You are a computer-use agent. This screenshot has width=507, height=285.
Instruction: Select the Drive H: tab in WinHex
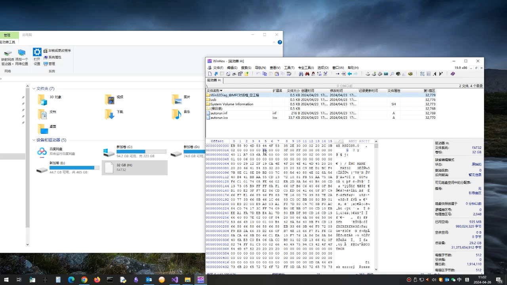click(214, 80)
